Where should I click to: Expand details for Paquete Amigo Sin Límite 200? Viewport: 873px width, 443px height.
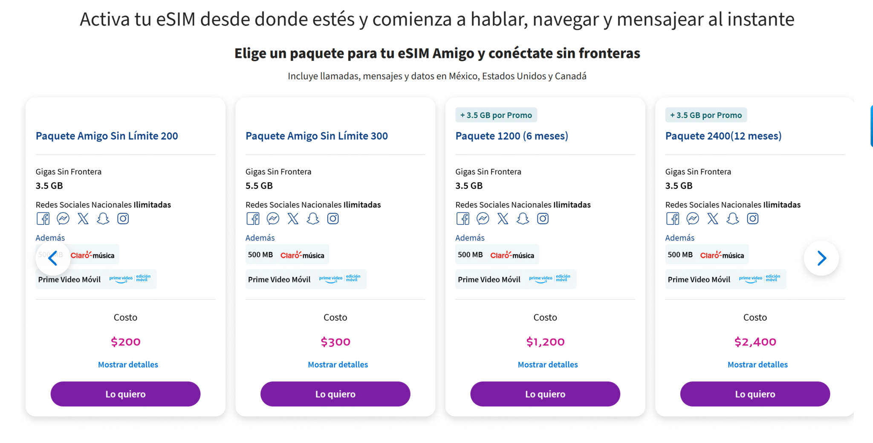(128, 364)
